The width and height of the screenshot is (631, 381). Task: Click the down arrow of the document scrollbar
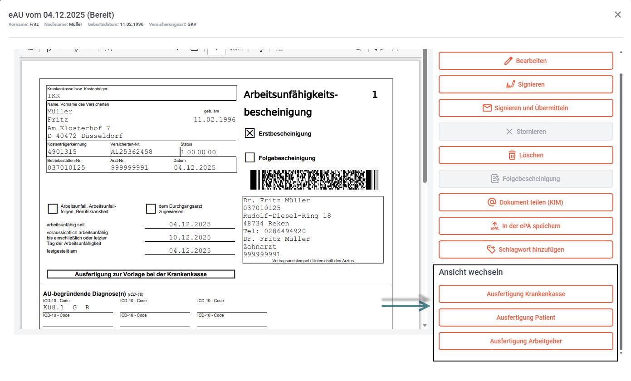pyautogui.click(x=425, y=325)
